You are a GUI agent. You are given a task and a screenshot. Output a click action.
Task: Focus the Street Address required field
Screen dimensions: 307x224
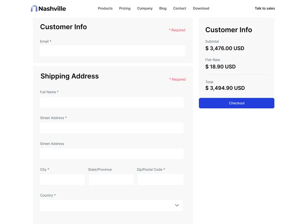tap(111, 128)
